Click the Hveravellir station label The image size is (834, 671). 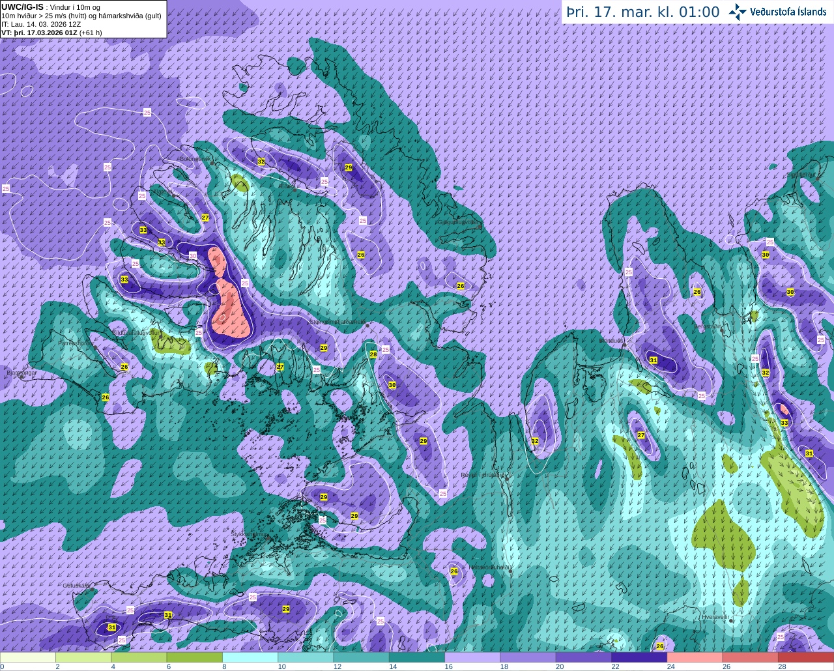pos(715,616)
